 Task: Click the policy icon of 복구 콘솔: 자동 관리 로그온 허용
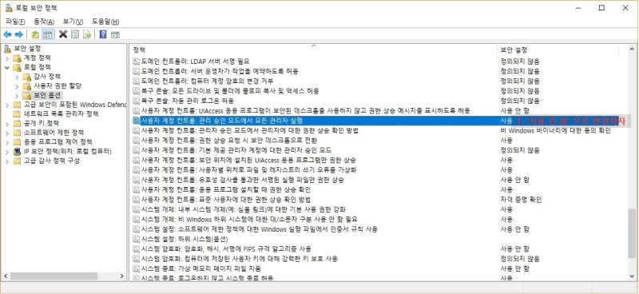[136, 101]
